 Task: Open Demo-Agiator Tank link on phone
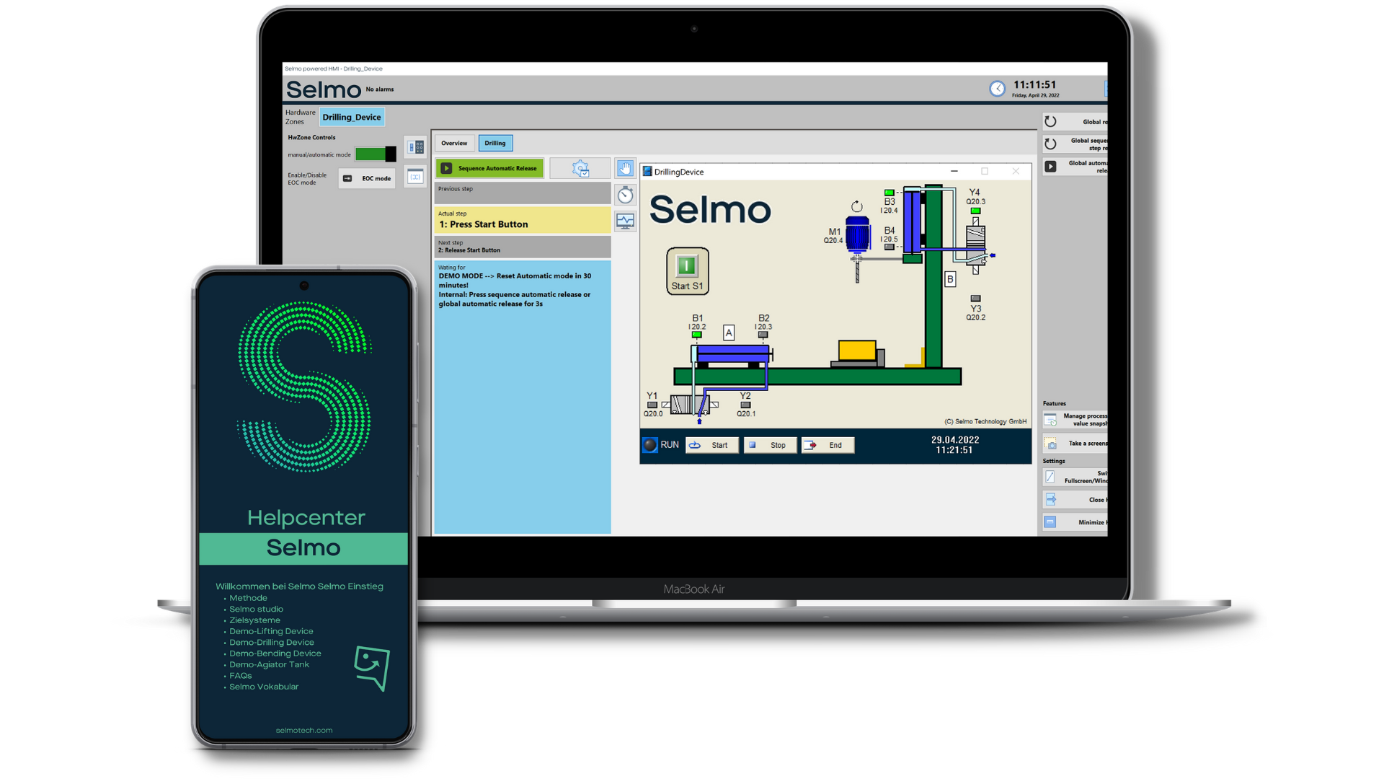tap(269, 665)
